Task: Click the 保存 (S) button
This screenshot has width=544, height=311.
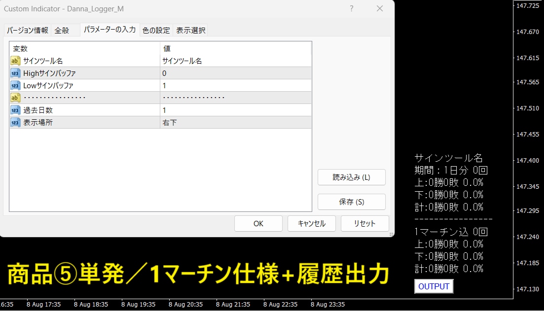Action: point(352,202)
